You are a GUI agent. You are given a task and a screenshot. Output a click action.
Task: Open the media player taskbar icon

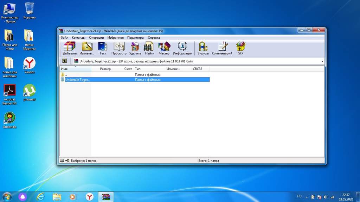tap(72, 197)
